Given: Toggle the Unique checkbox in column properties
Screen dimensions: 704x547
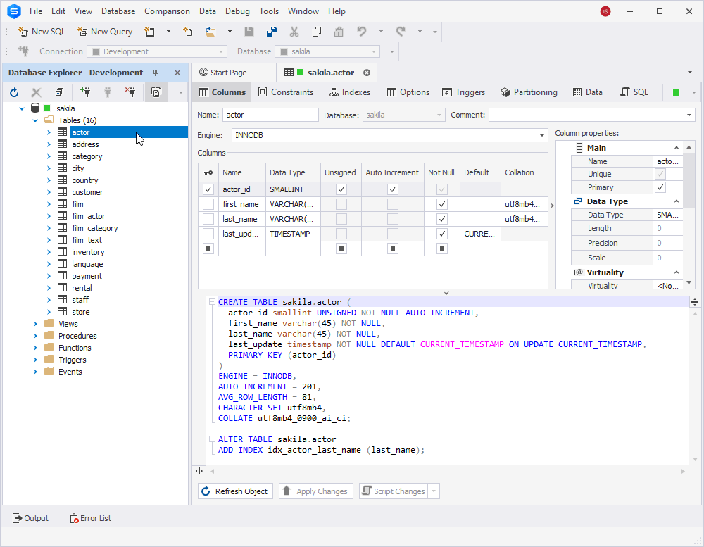Looking at the screenshot, I should [x=660, y=174].
